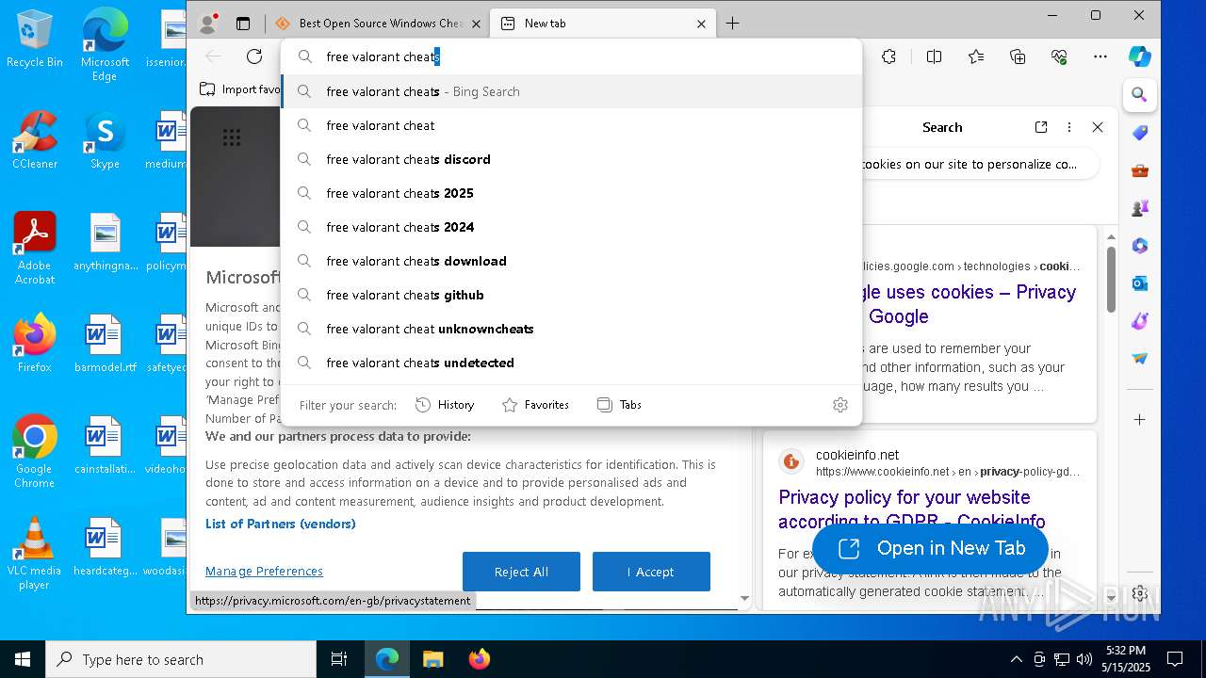
Task: Open File Explorer from the taskbar
Action: coord(432,659)
